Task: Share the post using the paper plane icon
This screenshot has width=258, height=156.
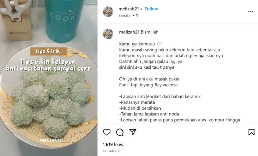Action: [133, 132]
